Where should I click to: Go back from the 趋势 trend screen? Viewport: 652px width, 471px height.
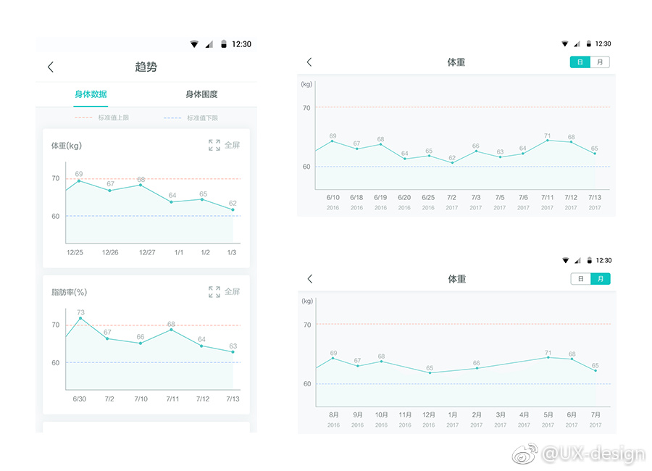pos(51,67)
